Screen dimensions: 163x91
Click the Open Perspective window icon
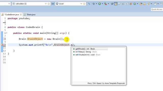(x=155, y=4)
